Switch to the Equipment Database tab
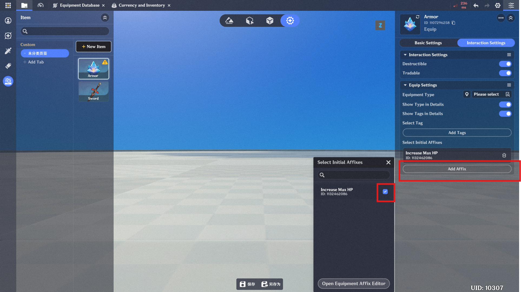 tap(79, 5)
